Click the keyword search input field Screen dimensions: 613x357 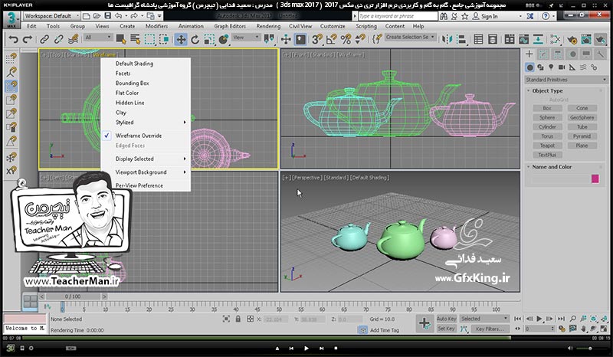coord(398,16)
